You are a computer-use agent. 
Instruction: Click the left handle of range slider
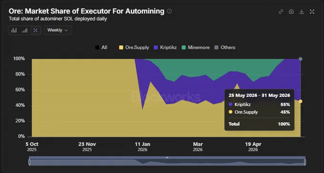point(30,162)
